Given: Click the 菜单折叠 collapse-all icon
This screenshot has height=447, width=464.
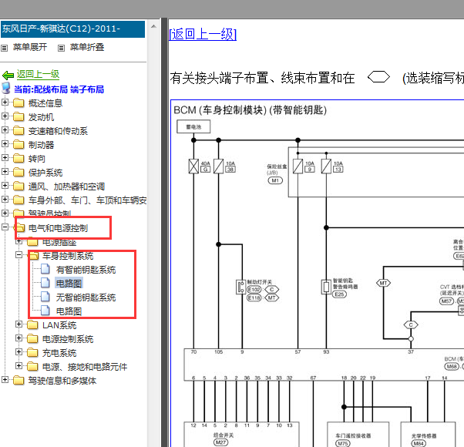Looking at the screenshot, I should coord(61,48).
